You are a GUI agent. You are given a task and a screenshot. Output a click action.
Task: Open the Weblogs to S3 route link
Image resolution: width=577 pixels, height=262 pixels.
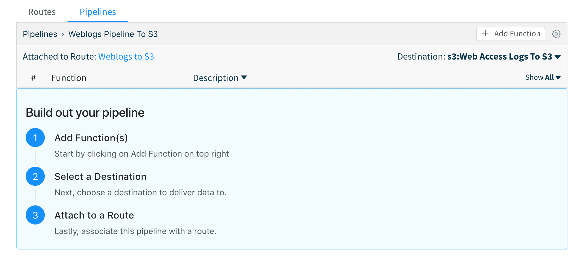(126, 57)
